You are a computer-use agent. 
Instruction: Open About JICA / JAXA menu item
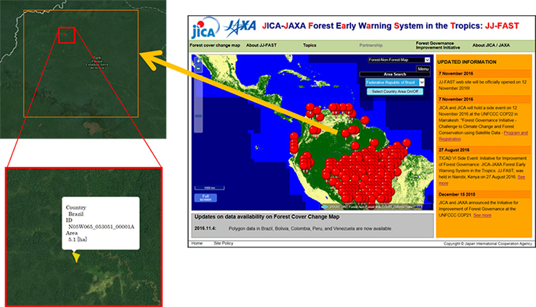pos(491,45)
